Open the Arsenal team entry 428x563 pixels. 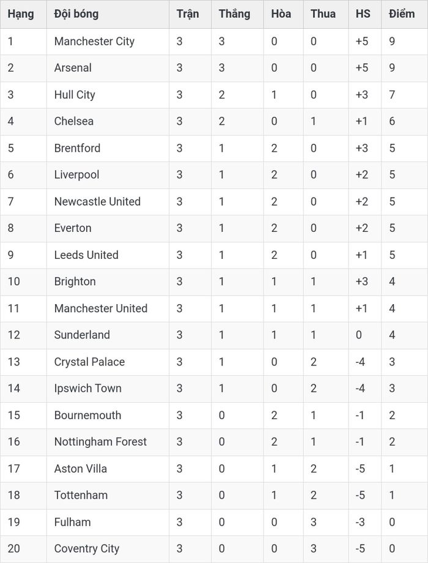tap(73, 68)
